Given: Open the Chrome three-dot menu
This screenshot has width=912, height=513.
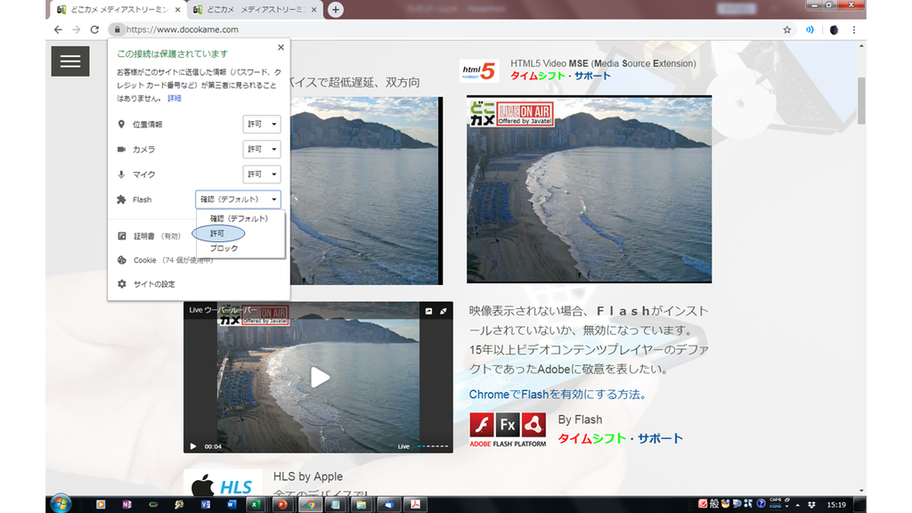Looking at the screenshot, I should (x=854, y=29).
